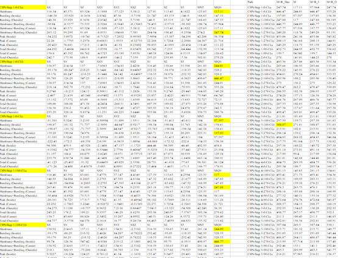Image resolution: width=338 pixels, height=258 pixels.
Task: Select the yellow-highlighted 446.47 SEQV cell
Action: 222,78
